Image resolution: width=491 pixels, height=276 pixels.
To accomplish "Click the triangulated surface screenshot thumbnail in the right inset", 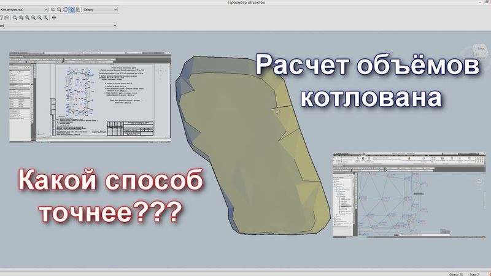I will pyautogui.click(x=409, y=195).
